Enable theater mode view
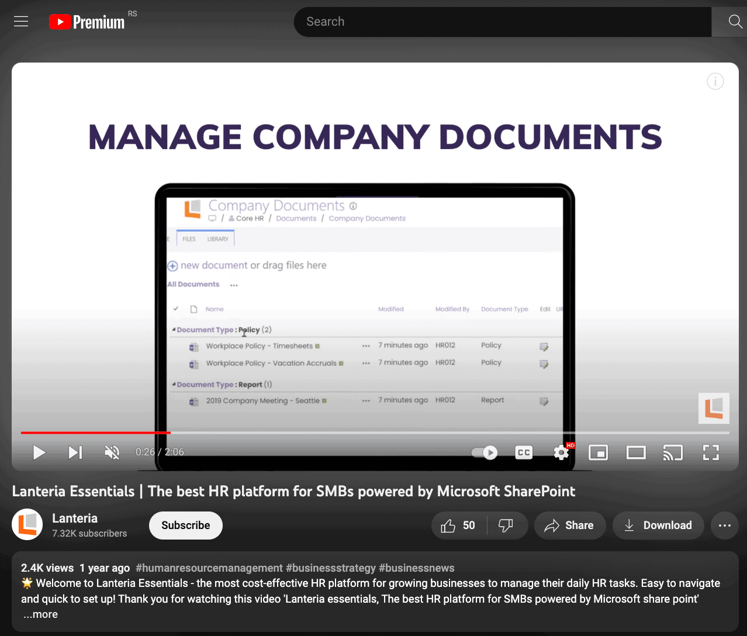The width and height of the screenshot is (747, 636). tap(635, 452)
